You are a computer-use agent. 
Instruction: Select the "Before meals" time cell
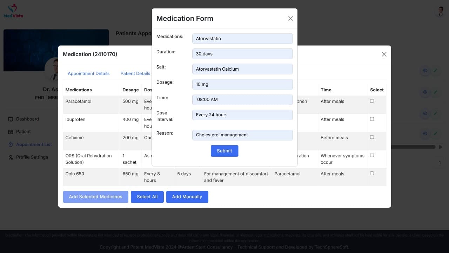pos(343,141)
